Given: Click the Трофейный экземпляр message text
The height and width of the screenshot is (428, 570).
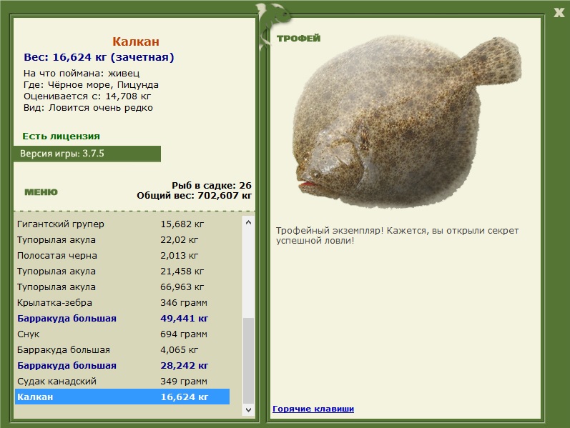Looking at the screenshot, I should point(397,236).
